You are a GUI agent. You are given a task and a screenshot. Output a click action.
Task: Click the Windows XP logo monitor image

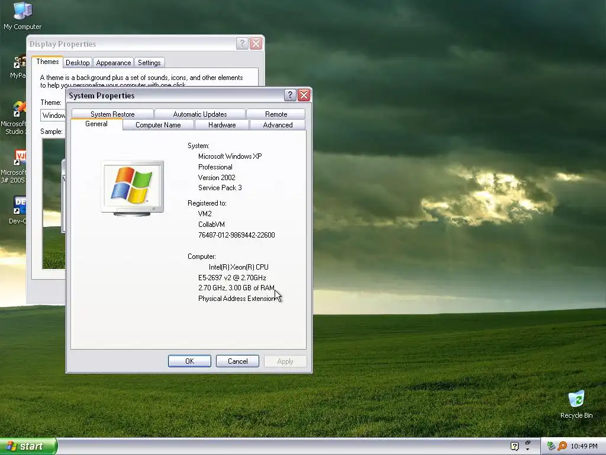click(x=133, y=188)
